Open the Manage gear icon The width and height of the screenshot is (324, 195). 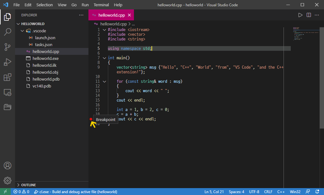pyautogui.click(x=8, y=181)
